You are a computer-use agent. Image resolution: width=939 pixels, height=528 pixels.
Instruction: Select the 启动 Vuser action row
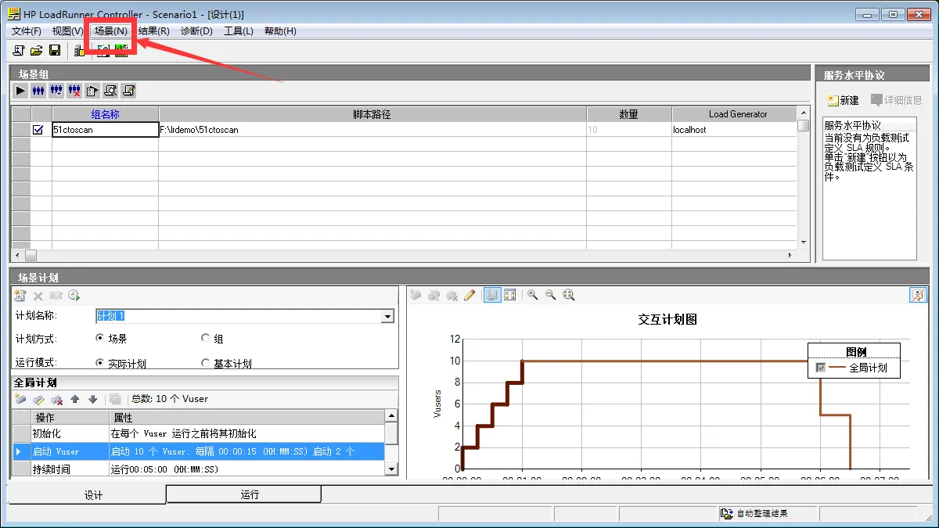pos(199,451)
